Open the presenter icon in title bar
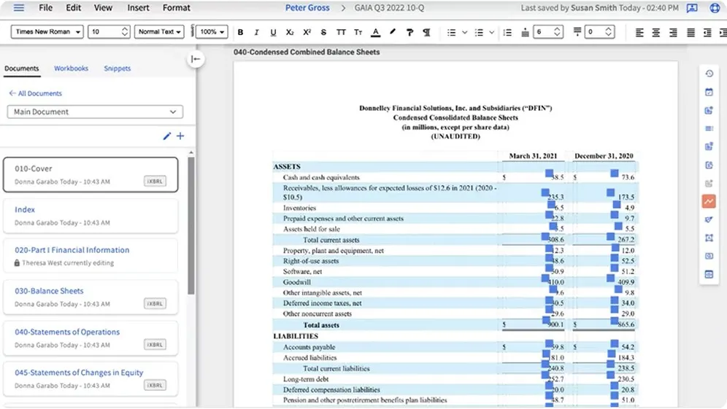This screenshot has height=409, width=727. pyautogui.click(x=692, y=8)
